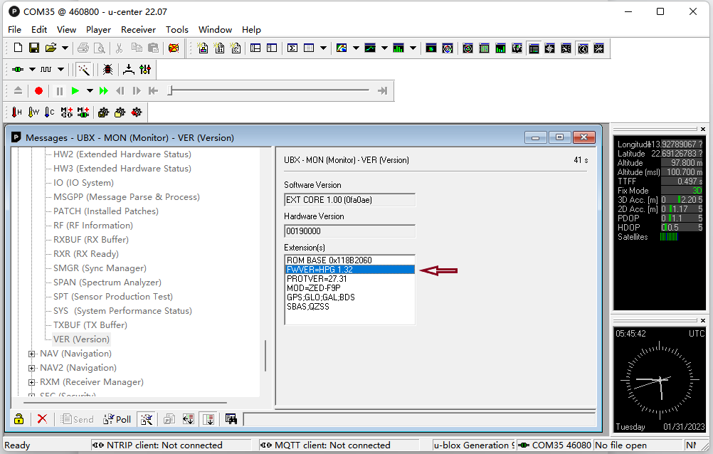Open the Chart view line-graph icon
The image size is (713, 454).
(x=370, y=48)
